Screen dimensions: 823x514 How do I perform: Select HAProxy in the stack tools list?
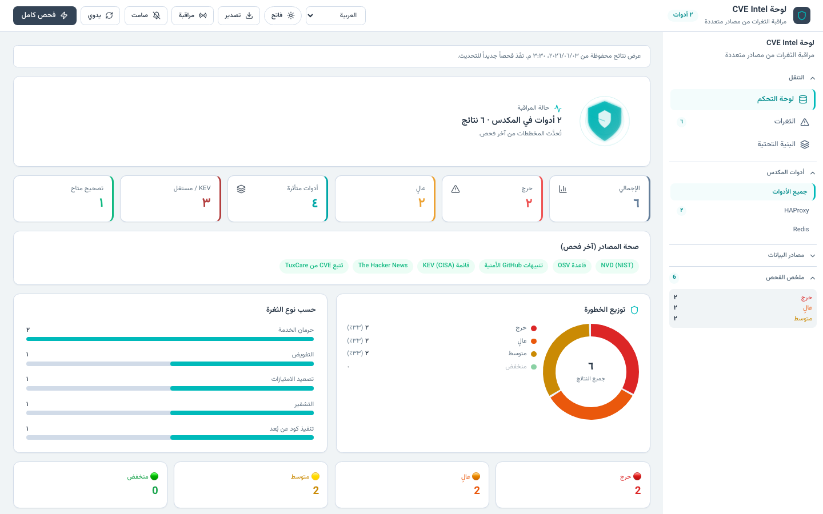pyautogui.click(x=742, y=211)
